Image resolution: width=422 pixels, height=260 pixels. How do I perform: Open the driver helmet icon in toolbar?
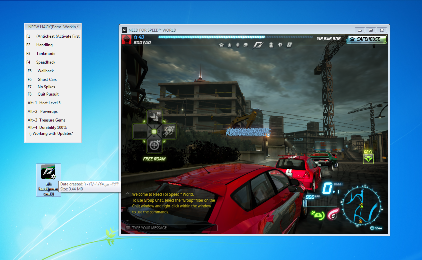pos(246,45)
